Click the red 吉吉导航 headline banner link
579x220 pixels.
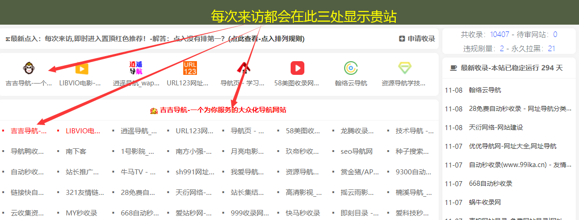218,110
